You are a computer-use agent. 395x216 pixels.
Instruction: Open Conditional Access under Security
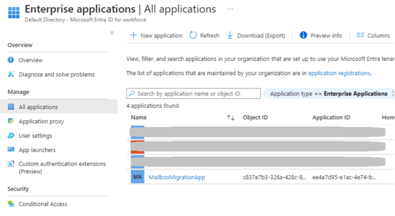(43, 204)
